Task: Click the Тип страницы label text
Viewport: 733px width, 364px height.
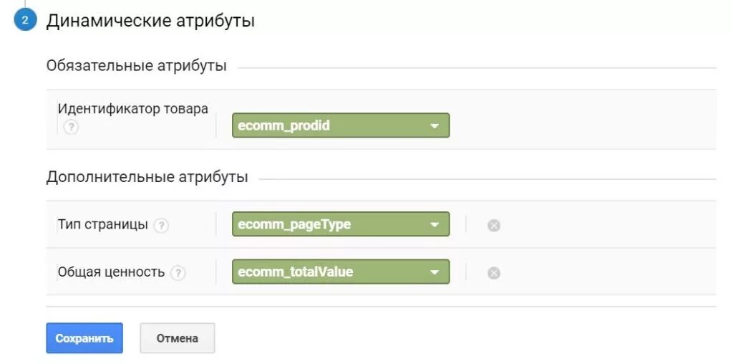Action: pyautogui.click(x=102, y=225)
